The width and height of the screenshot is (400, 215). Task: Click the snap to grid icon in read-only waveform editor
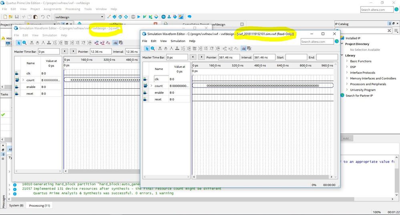(244, 48)
